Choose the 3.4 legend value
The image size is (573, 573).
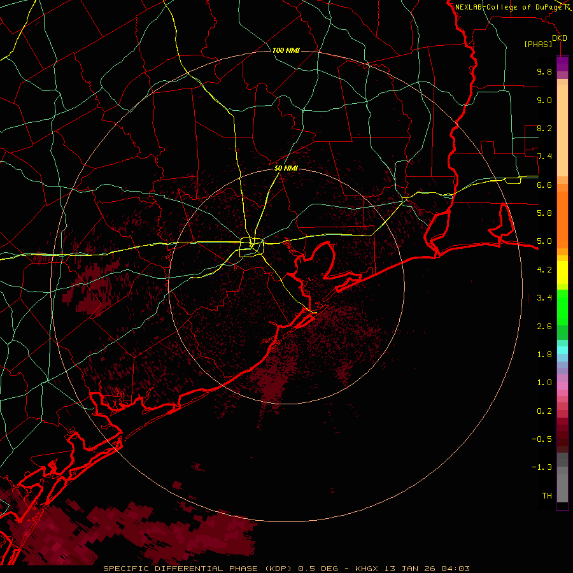click(x=544, y=298)
